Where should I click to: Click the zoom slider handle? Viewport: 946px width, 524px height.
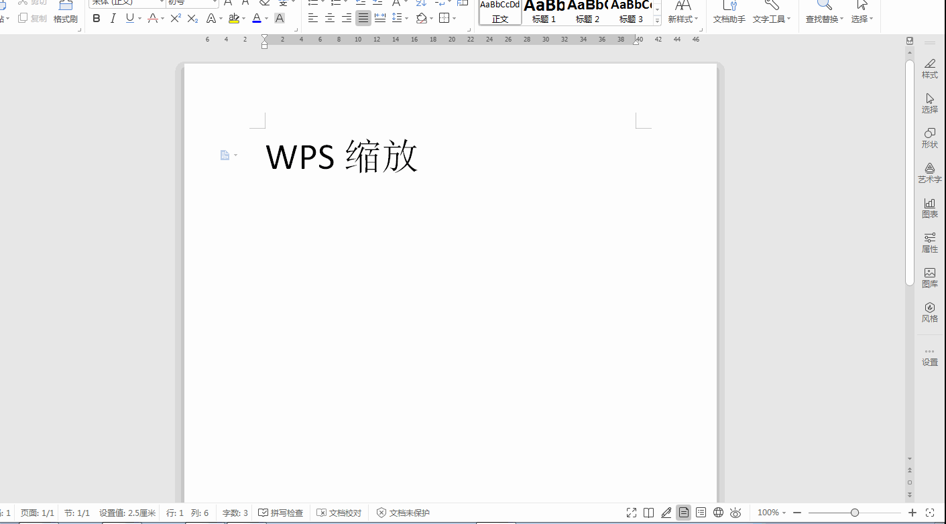coord(855,513)
